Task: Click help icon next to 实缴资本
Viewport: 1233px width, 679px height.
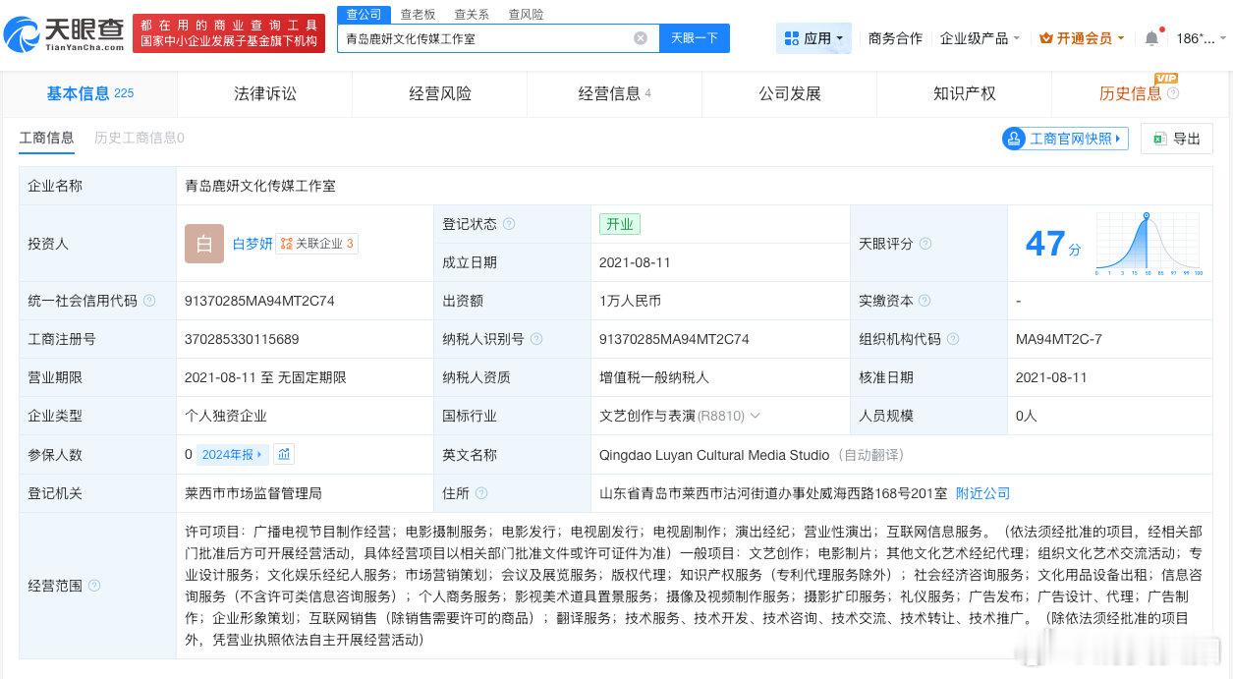Action: pos(925,301)
